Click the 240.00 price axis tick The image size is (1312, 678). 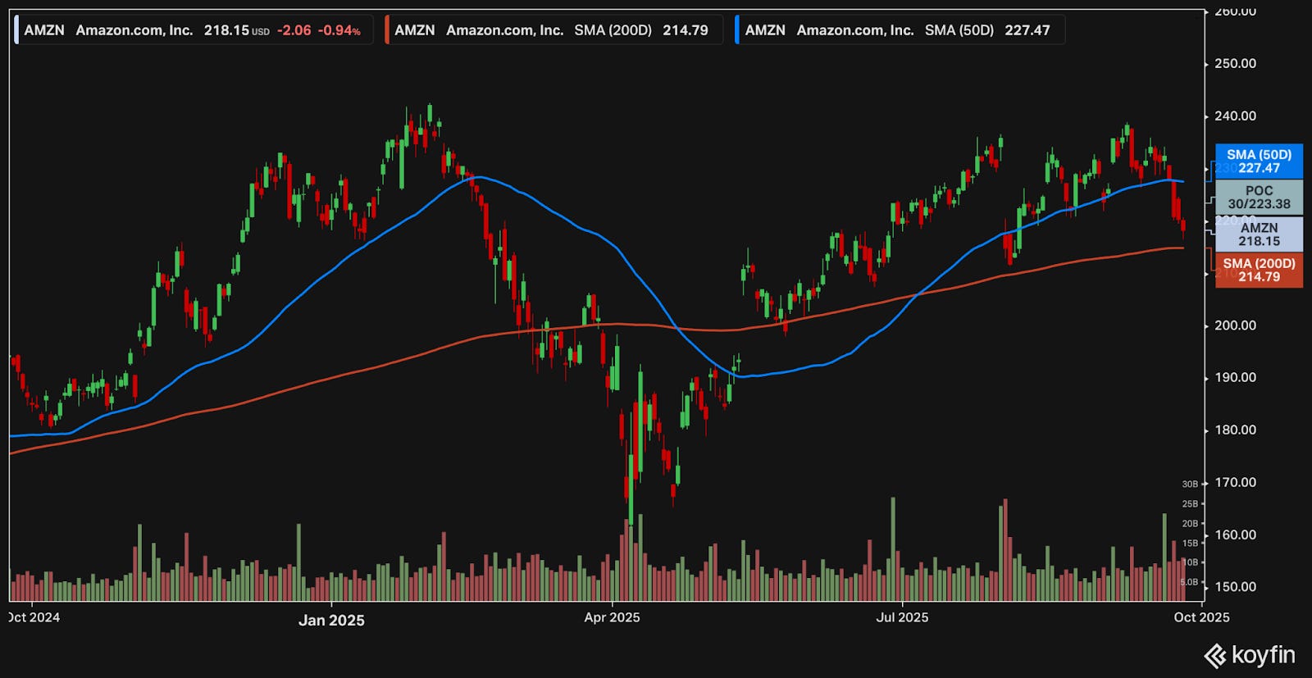click(x=1235, y=116)
